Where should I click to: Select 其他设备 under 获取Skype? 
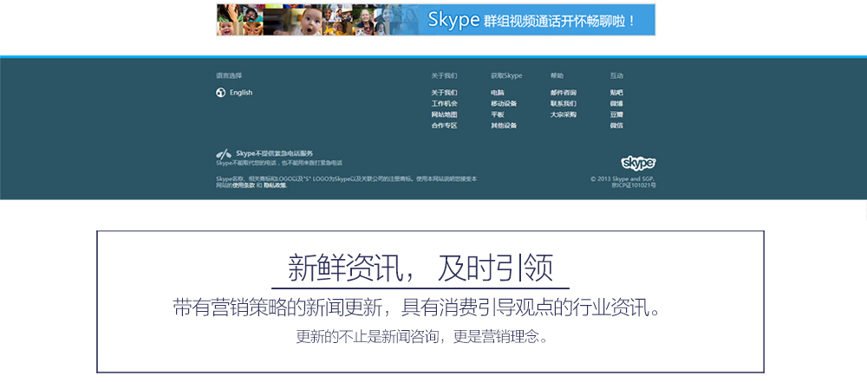(x=504, y=126)
